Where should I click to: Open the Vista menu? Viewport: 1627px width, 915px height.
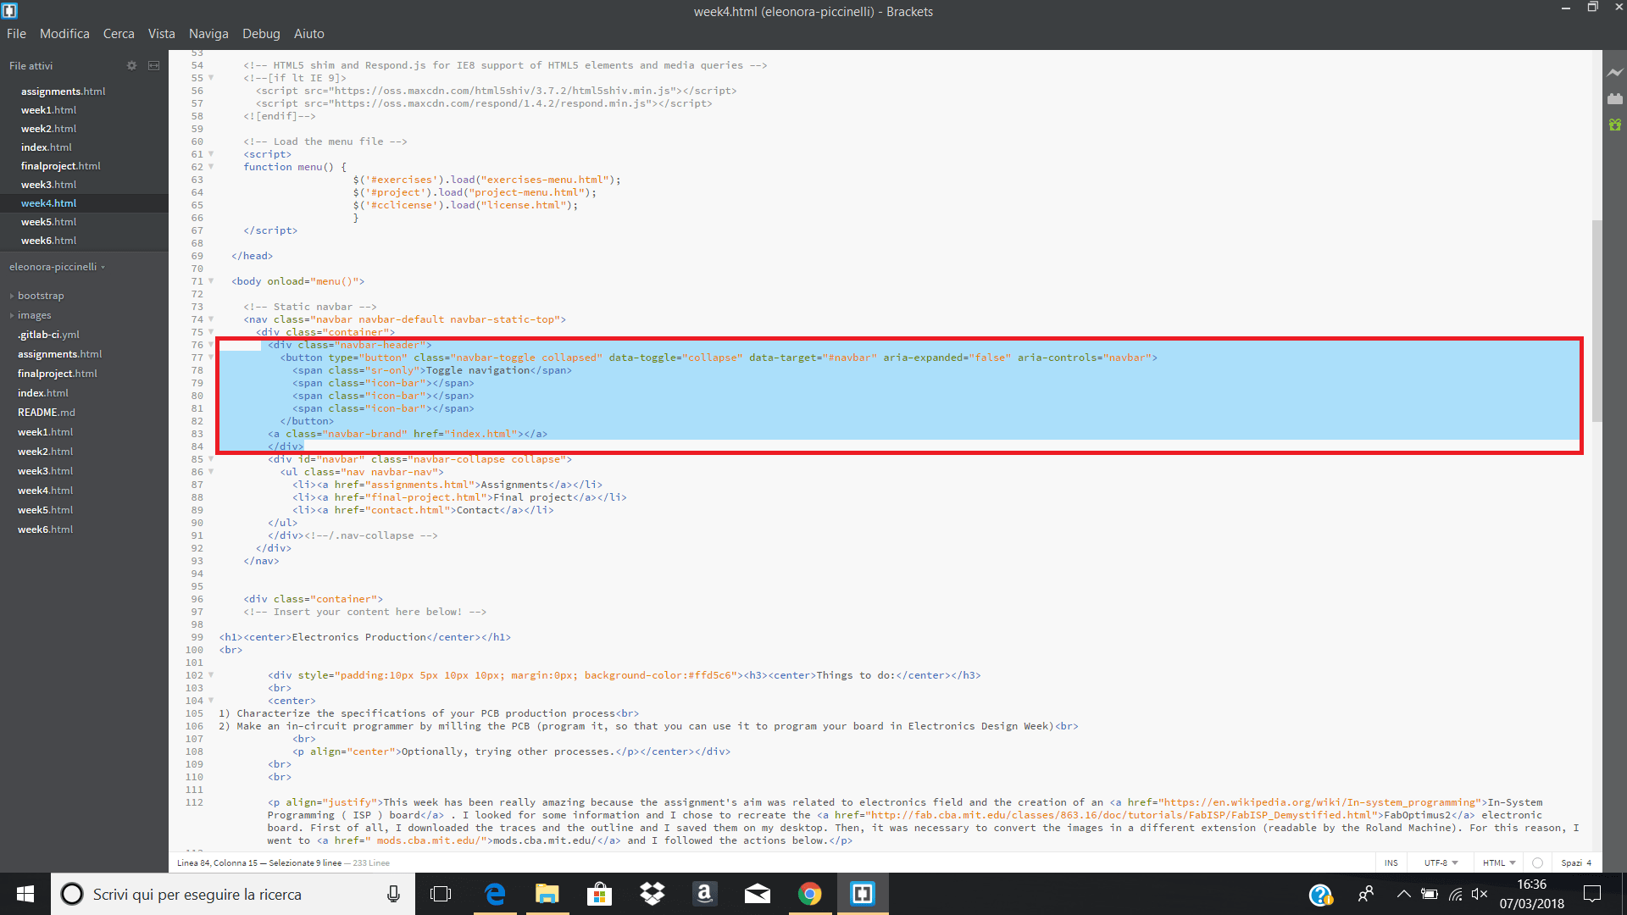[161, 34]
